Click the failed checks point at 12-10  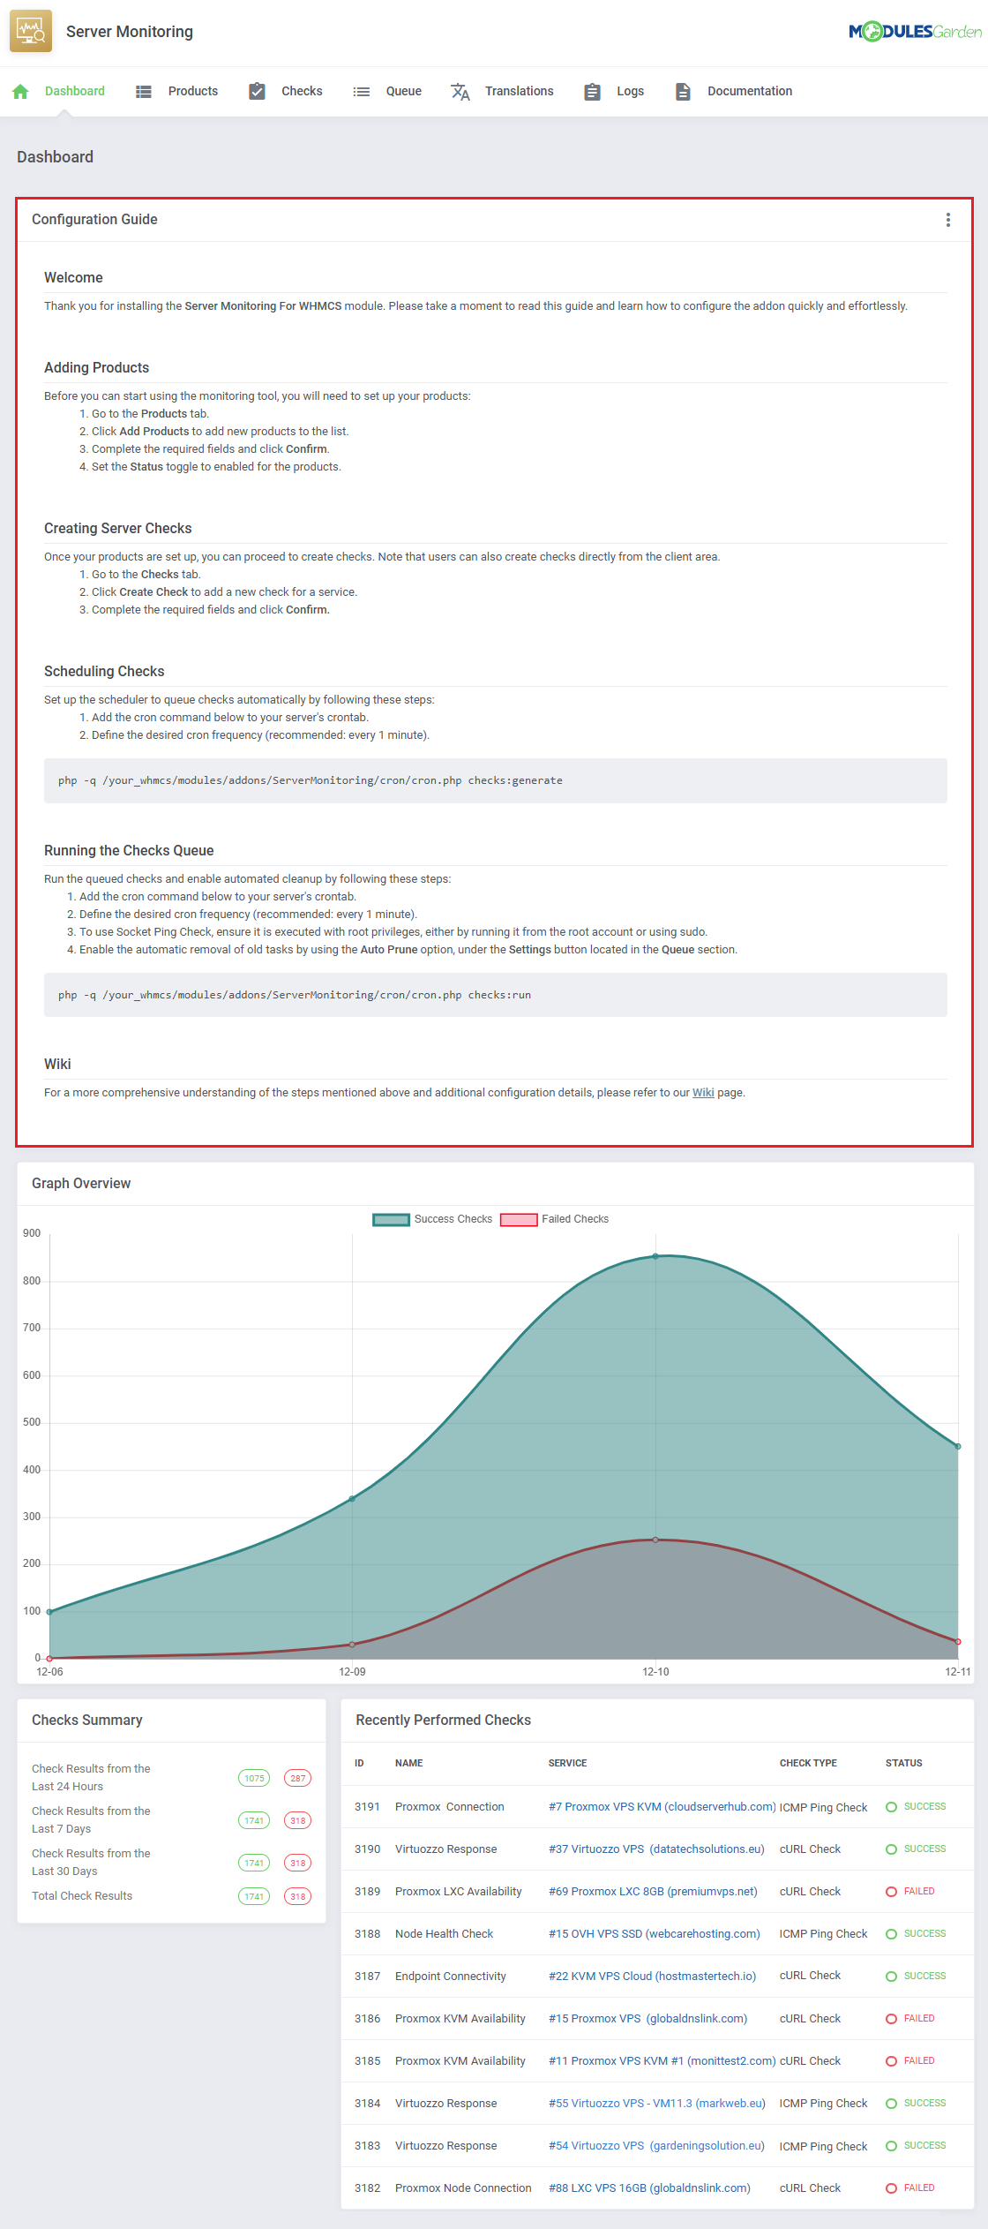click(655, 1540)
